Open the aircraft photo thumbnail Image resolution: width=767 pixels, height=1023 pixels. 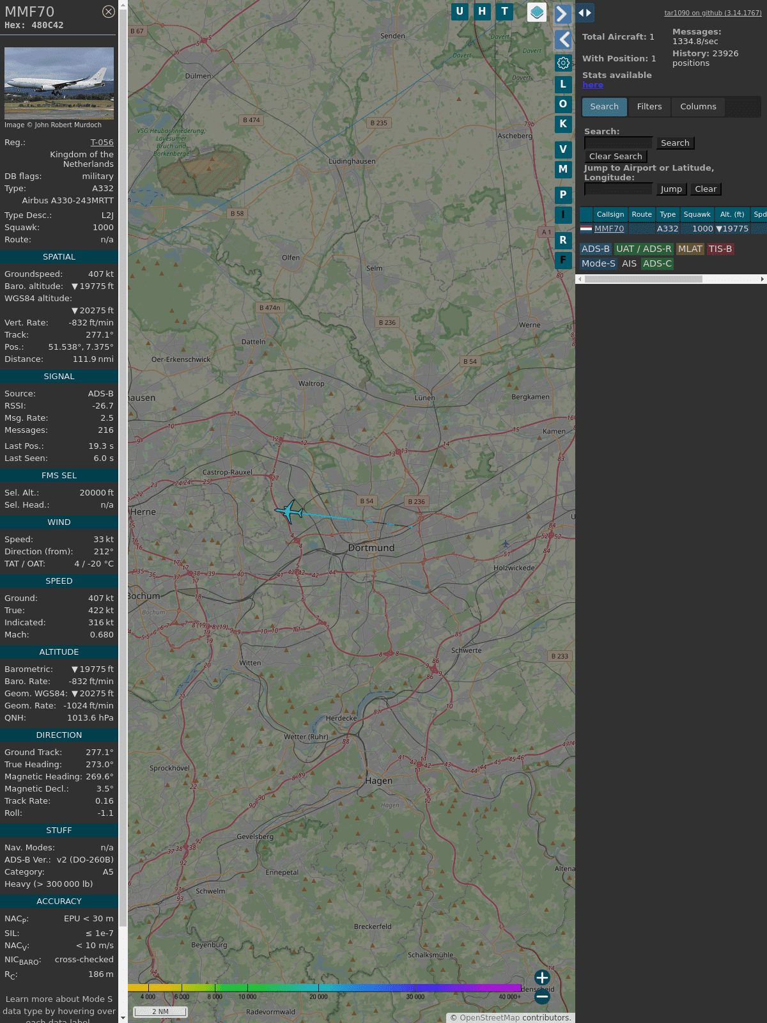point(59,83)
